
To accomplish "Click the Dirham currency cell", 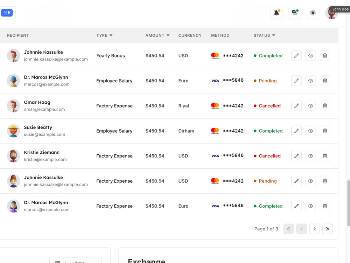I will pyautogui.click(x=186, y=131).
